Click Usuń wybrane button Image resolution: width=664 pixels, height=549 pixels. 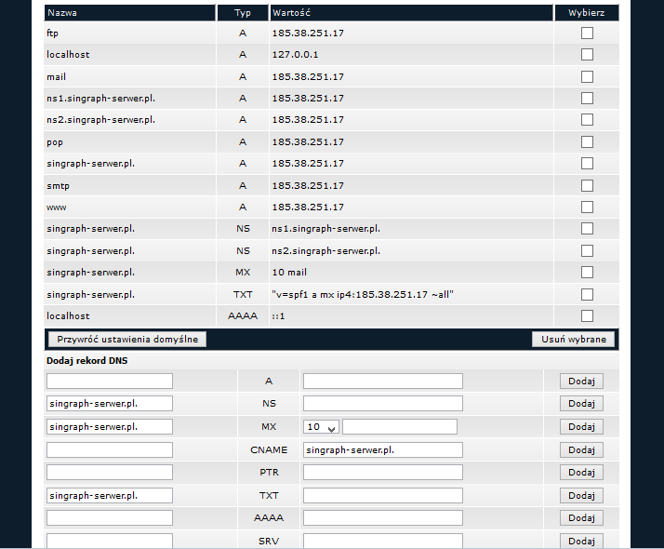click(x=574, y=340)
